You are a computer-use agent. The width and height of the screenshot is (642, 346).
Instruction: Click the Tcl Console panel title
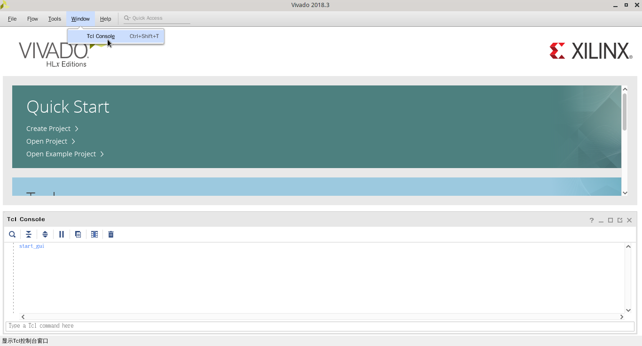click(x=26, y=219)
